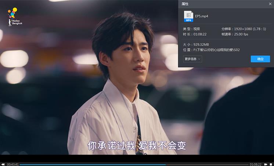Click the EP5.mp4 file name

pos(202,16)
